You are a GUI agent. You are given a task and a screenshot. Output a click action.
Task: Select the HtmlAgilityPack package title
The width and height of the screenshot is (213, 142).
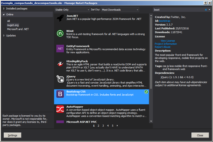pyautogui.click(x=77, y=61)
